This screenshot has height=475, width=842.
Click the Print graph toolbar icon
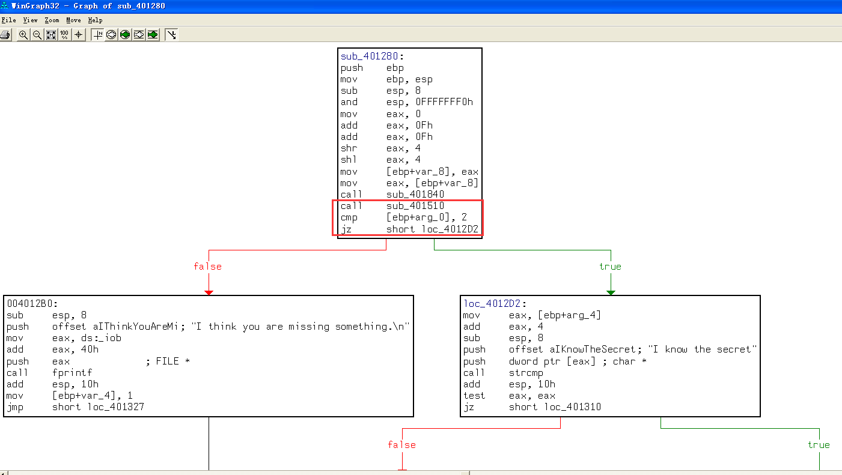click(x=5, y=35)
